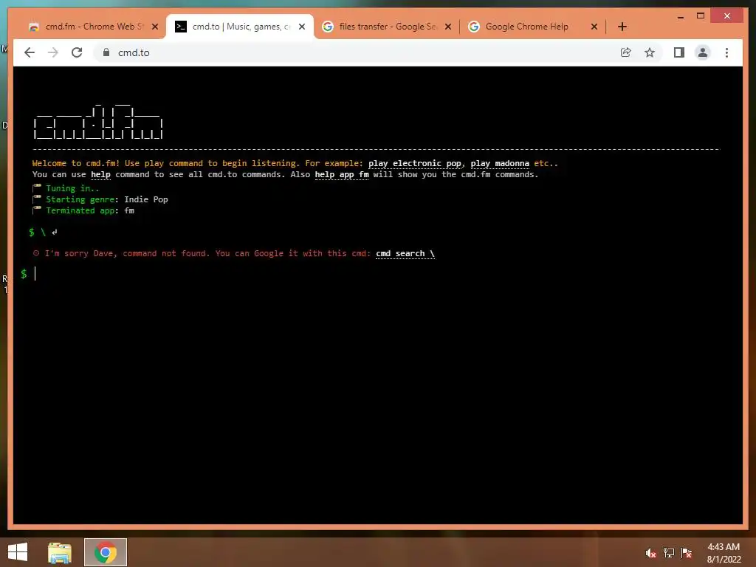This screenshot has height=567, width=756.
Task: Click the cmd.to ASCII logo
Action: coord(98,121)
